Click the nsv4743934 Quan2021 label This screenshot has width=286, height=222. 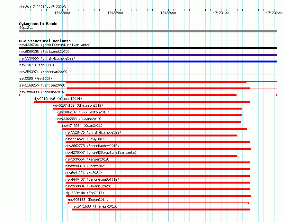click(x=82, y=126)
